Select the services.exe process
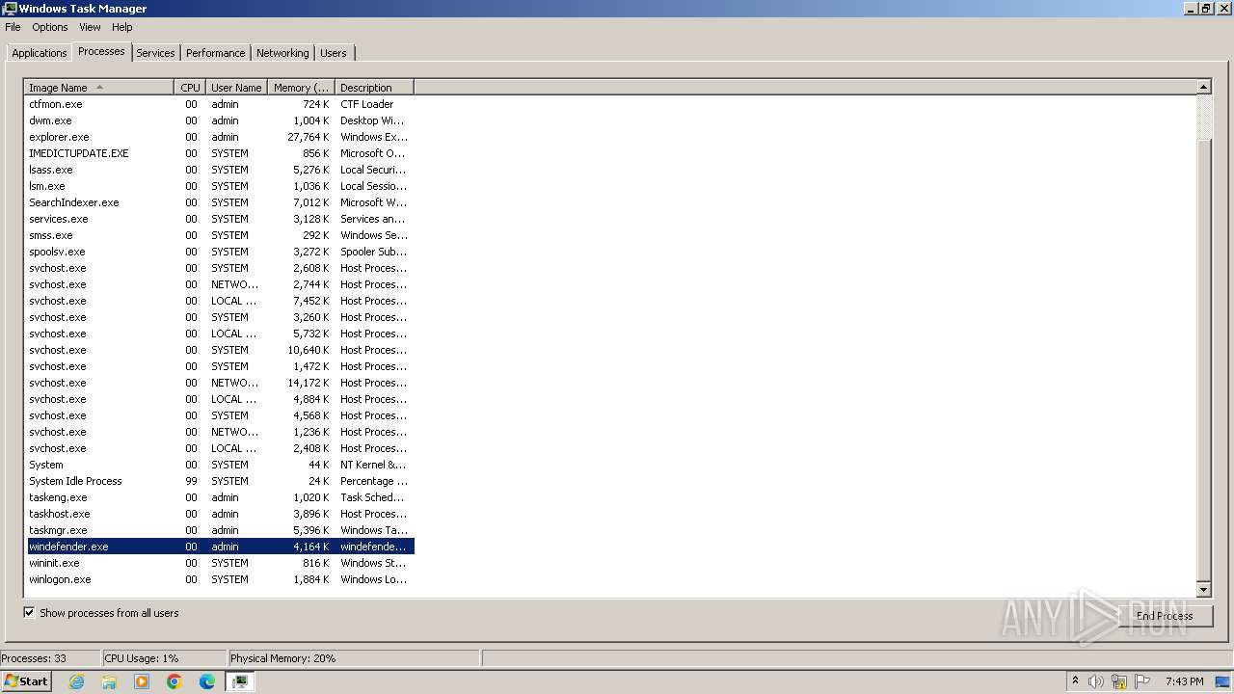1234x694 pixels. click(x=220, y=219)
